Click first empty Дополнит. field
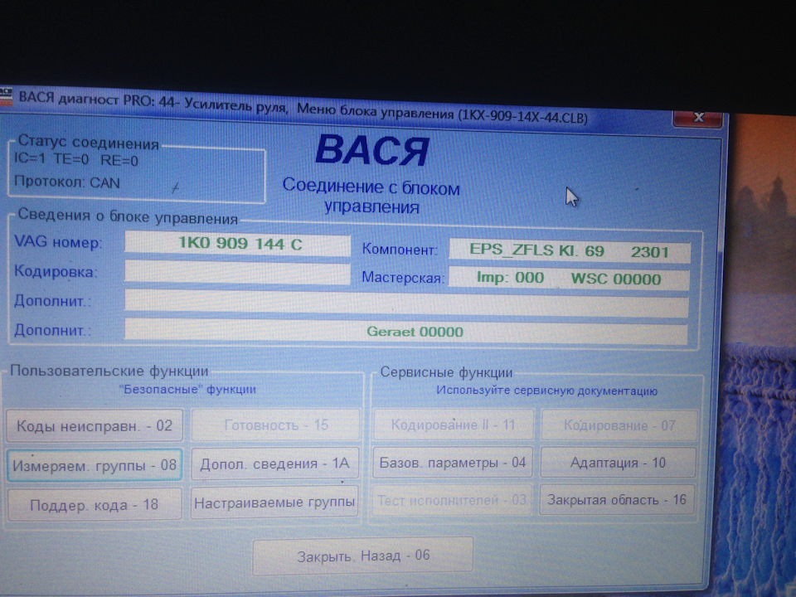 coord(406,303)
